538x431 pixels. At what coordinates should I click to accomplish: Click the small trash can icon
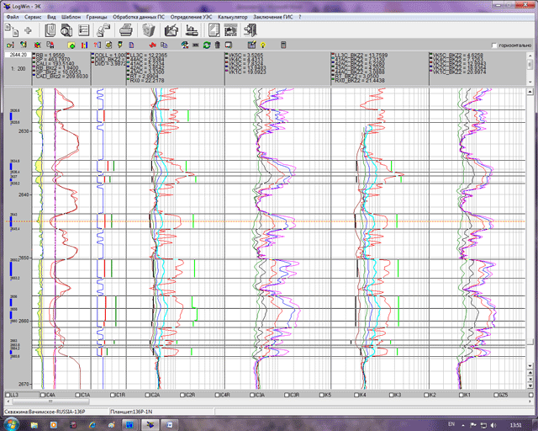point(218,45)
